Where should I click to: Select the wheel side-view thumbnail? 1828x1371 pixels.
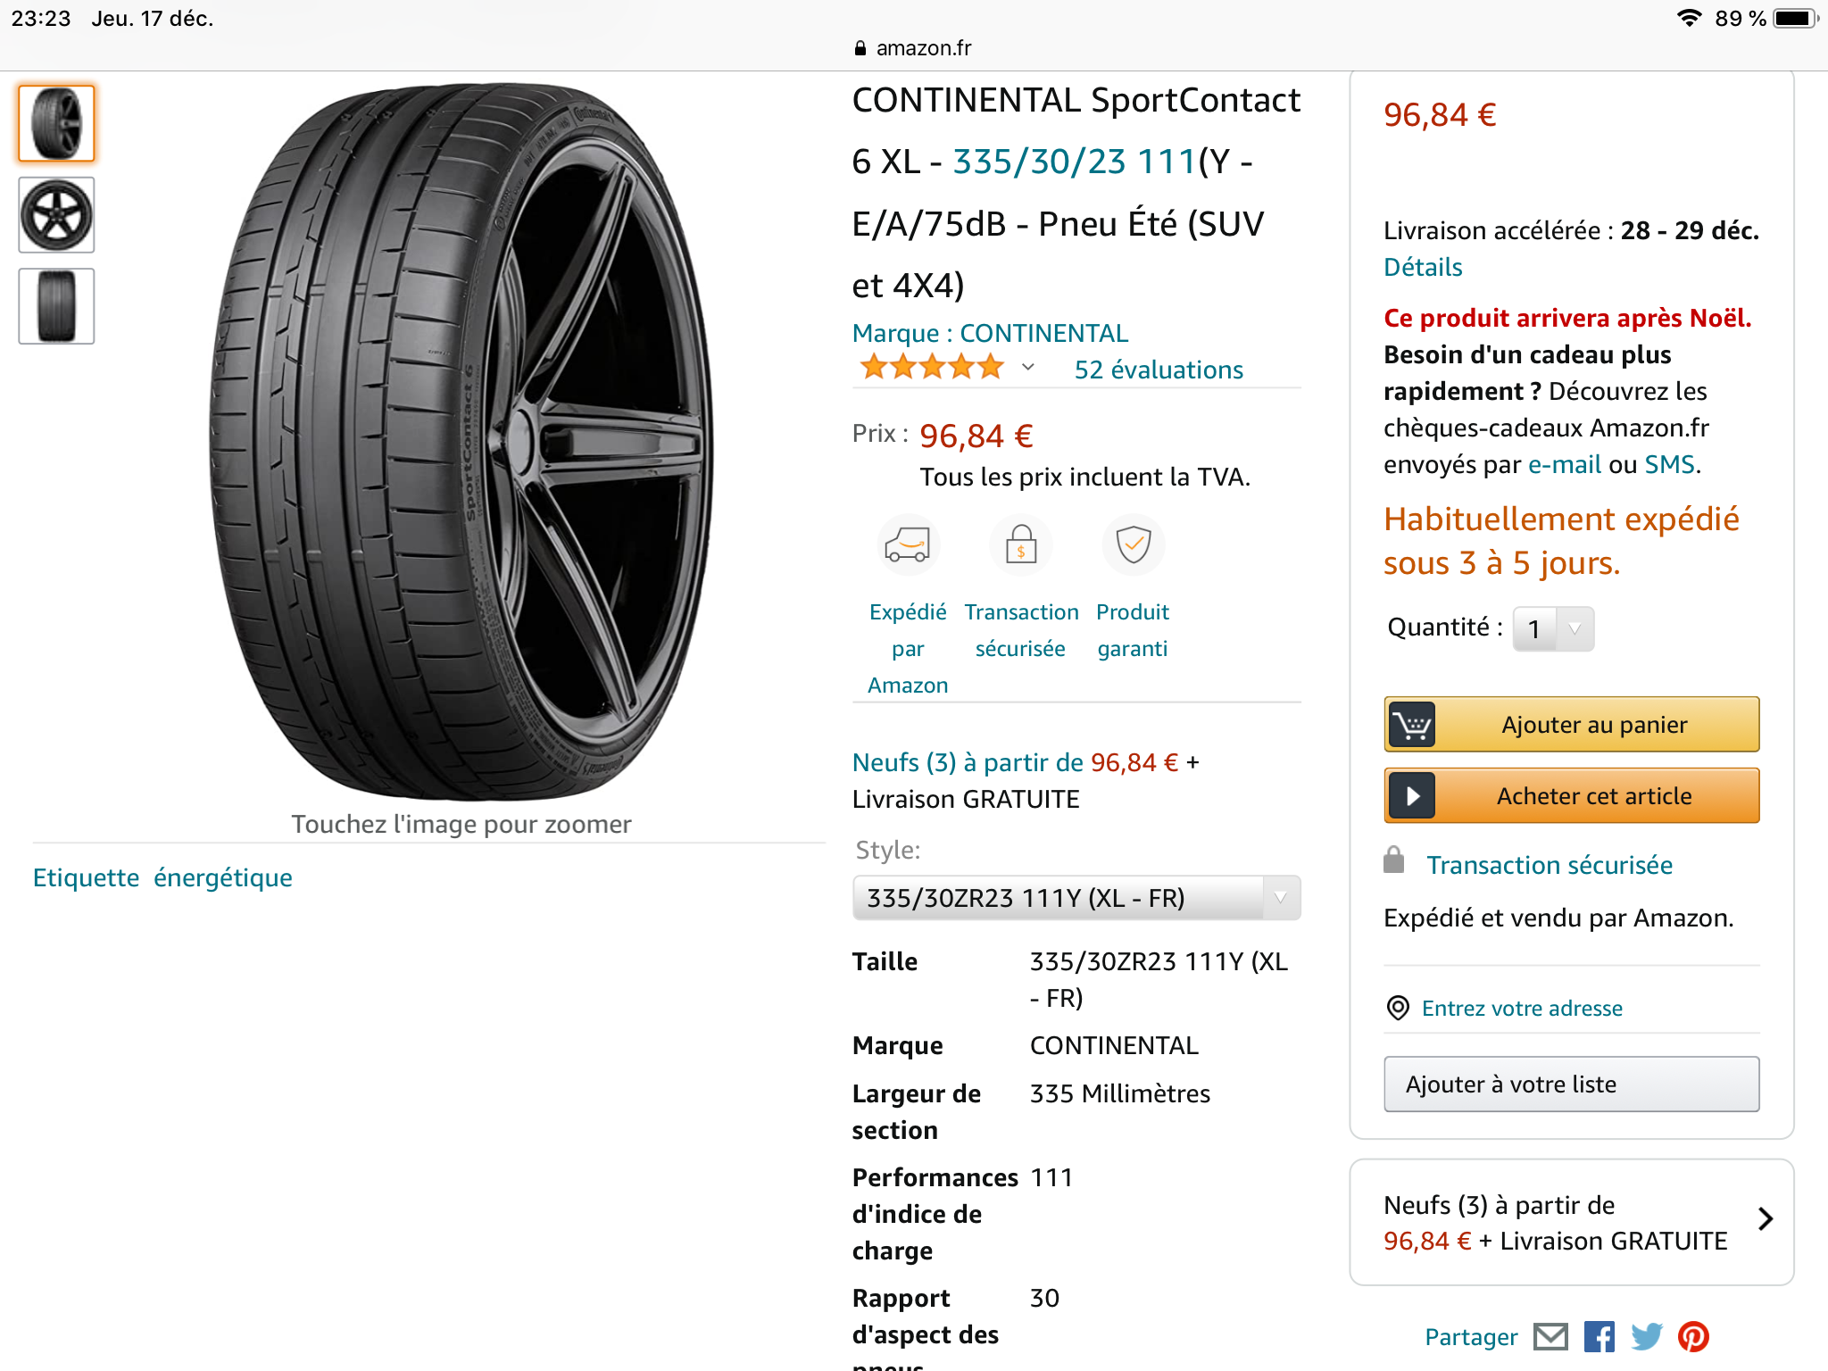tap(56, 215)
